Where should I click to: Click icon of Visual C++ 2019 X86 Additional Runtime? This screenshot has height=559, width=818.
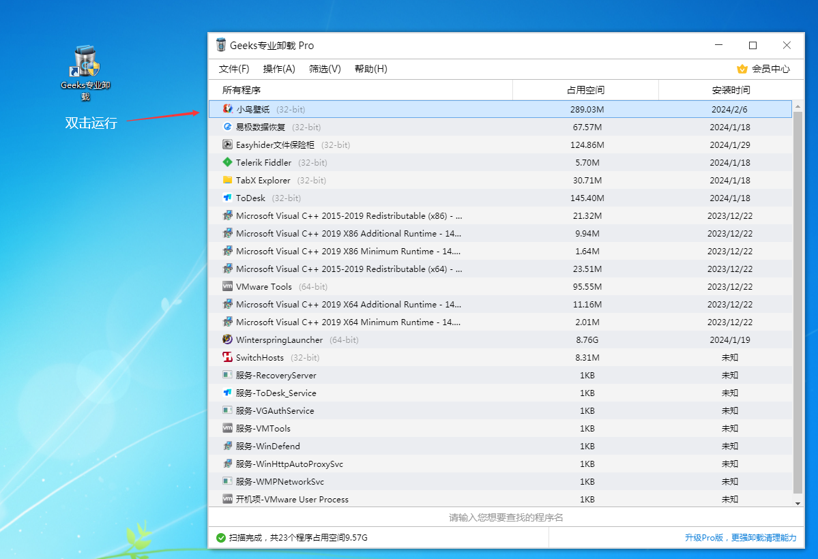tap(227, 233)
